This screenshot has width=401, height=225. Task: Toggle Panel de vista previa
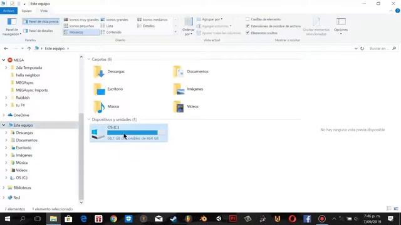point(41,22)
